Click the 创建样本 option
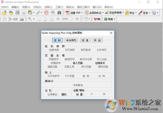Viewport: 163px width, 113px height. pyautogui.click(x=100, y=63)
